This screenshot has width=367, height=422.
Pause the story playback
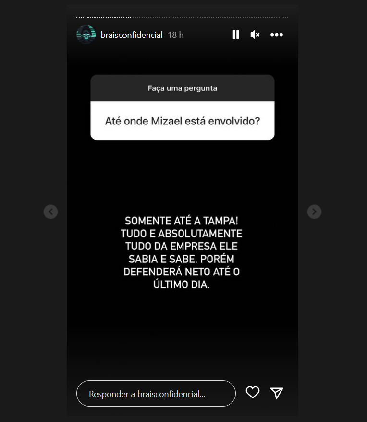236,35
